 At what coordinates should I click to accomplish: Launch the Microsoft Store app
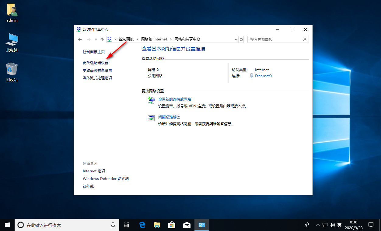click(172, 225)
